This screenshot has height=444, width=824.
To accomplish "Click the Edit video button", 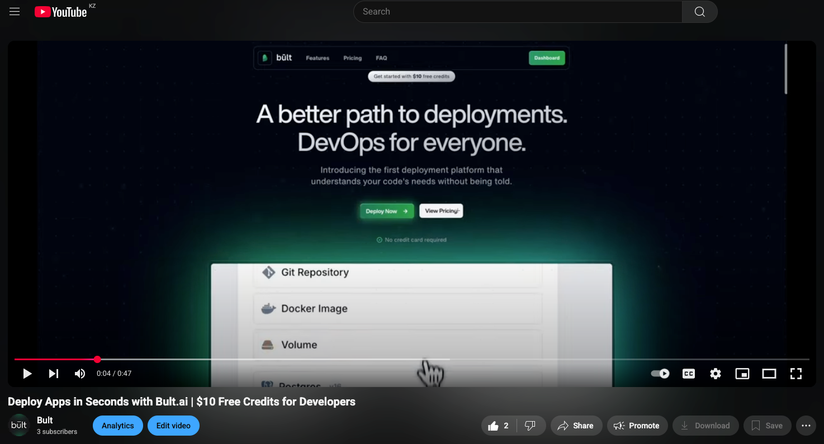I will [x=173, y=425].
